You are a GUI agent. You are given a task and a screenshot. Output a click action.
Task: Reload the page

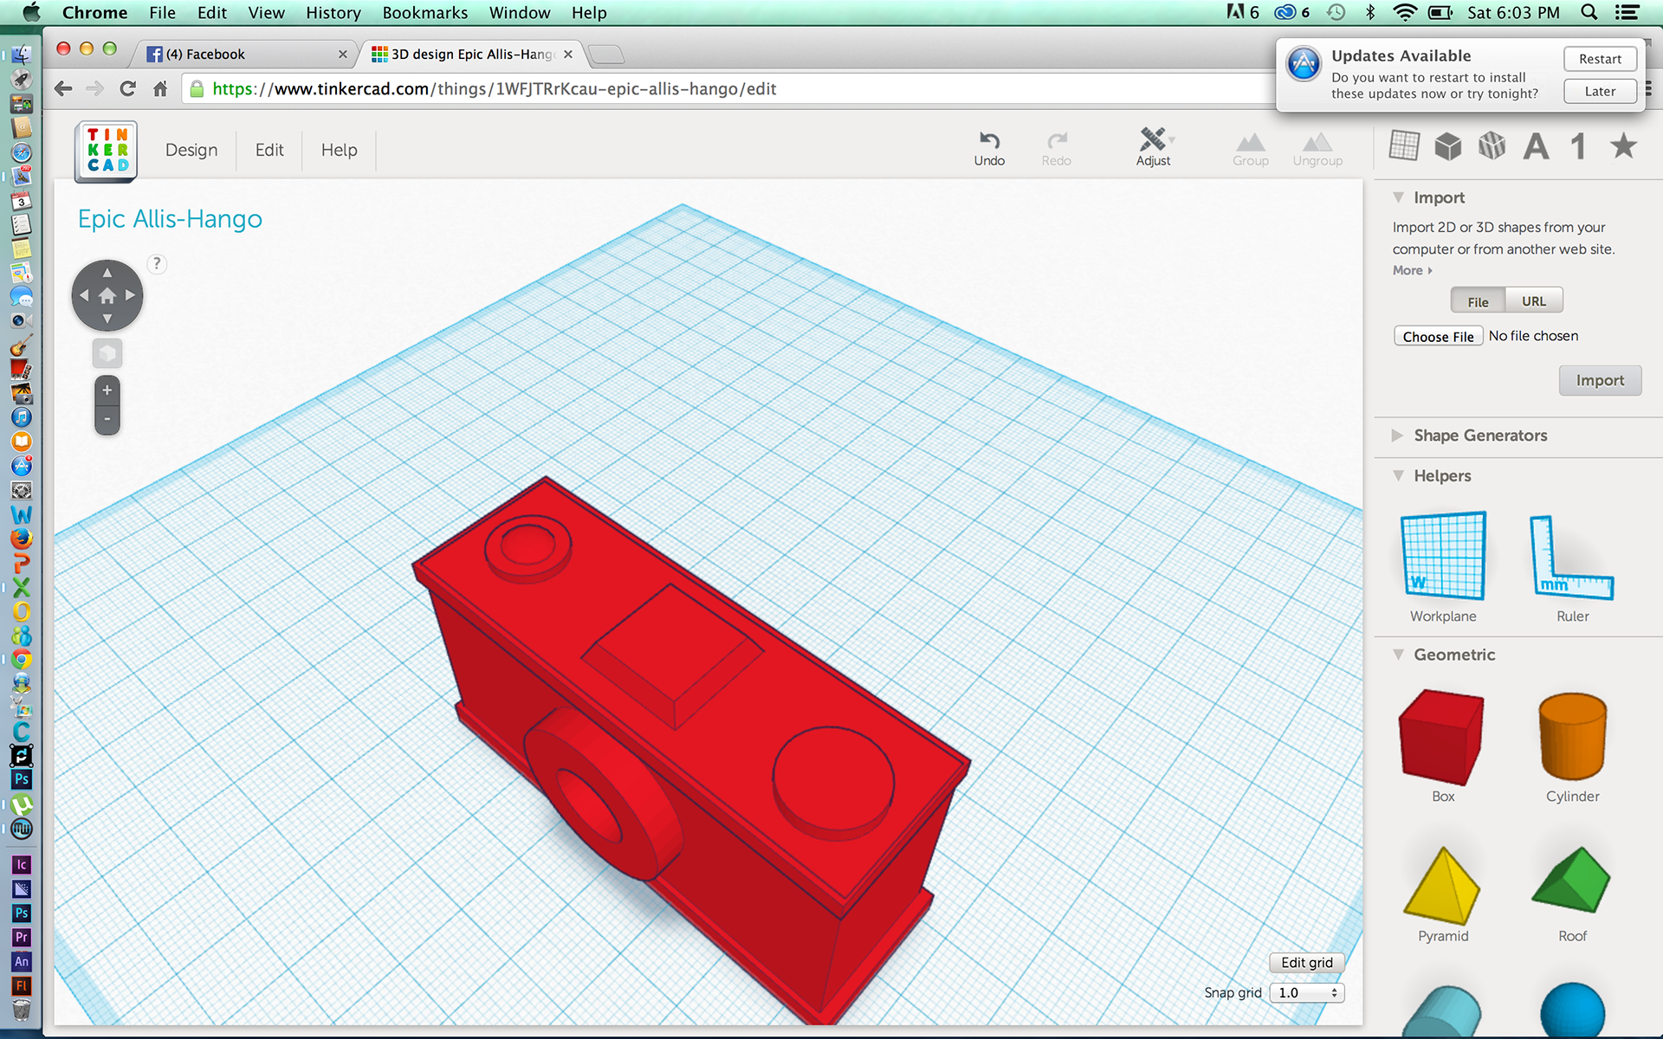(127, 88)
